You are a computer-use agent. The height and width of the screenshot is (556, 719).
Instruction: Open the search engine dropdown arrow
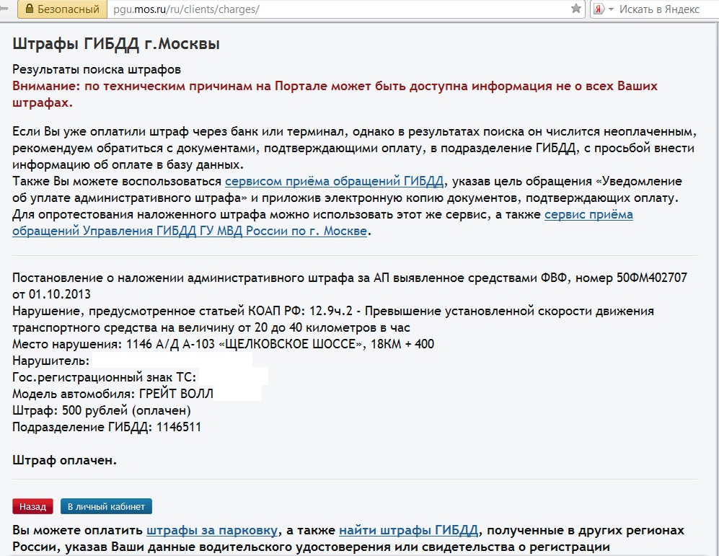point(612,9)
